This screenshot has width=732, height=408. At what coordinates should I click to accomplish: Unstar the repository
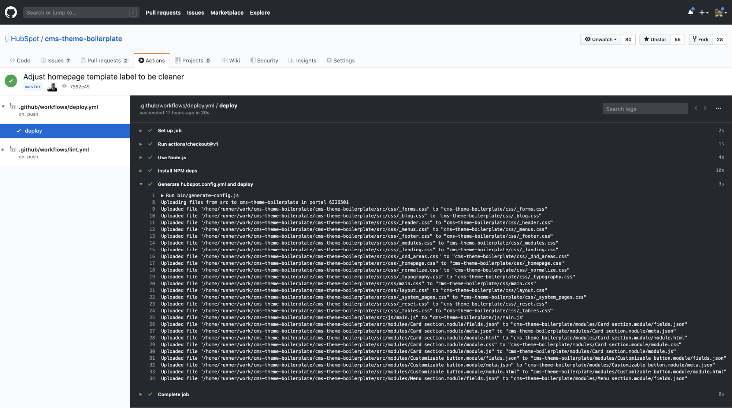tap(654, 39)
